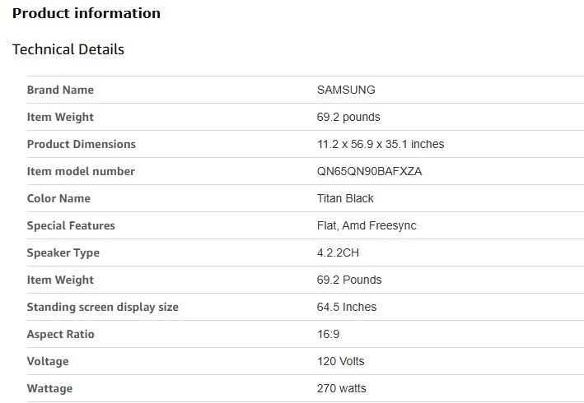Select the SAMSUNG brand value
584x403 pixels.
346,90
